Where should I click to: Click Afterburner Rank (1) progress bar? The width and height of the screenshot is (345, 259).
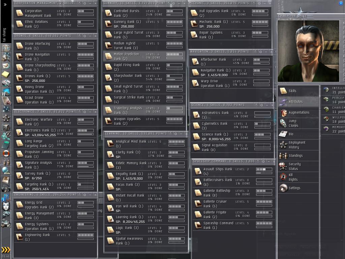click(261, 63)
